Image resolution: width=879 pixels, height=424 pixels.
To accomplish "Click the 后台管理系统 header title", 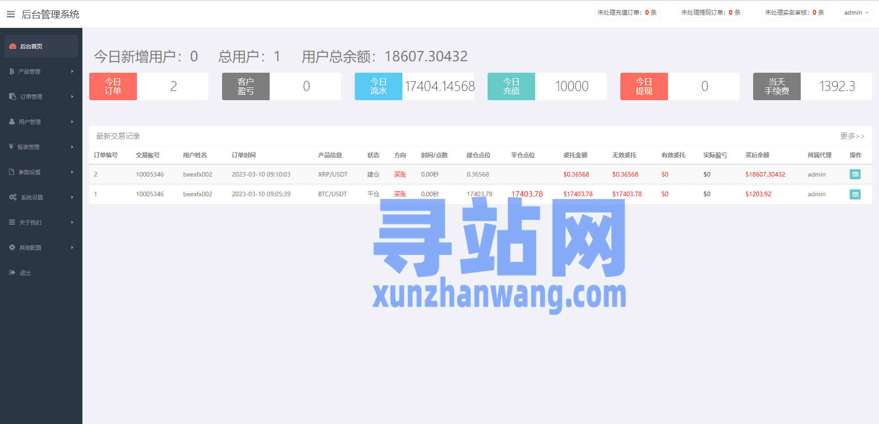I will [x=50, y=14].
